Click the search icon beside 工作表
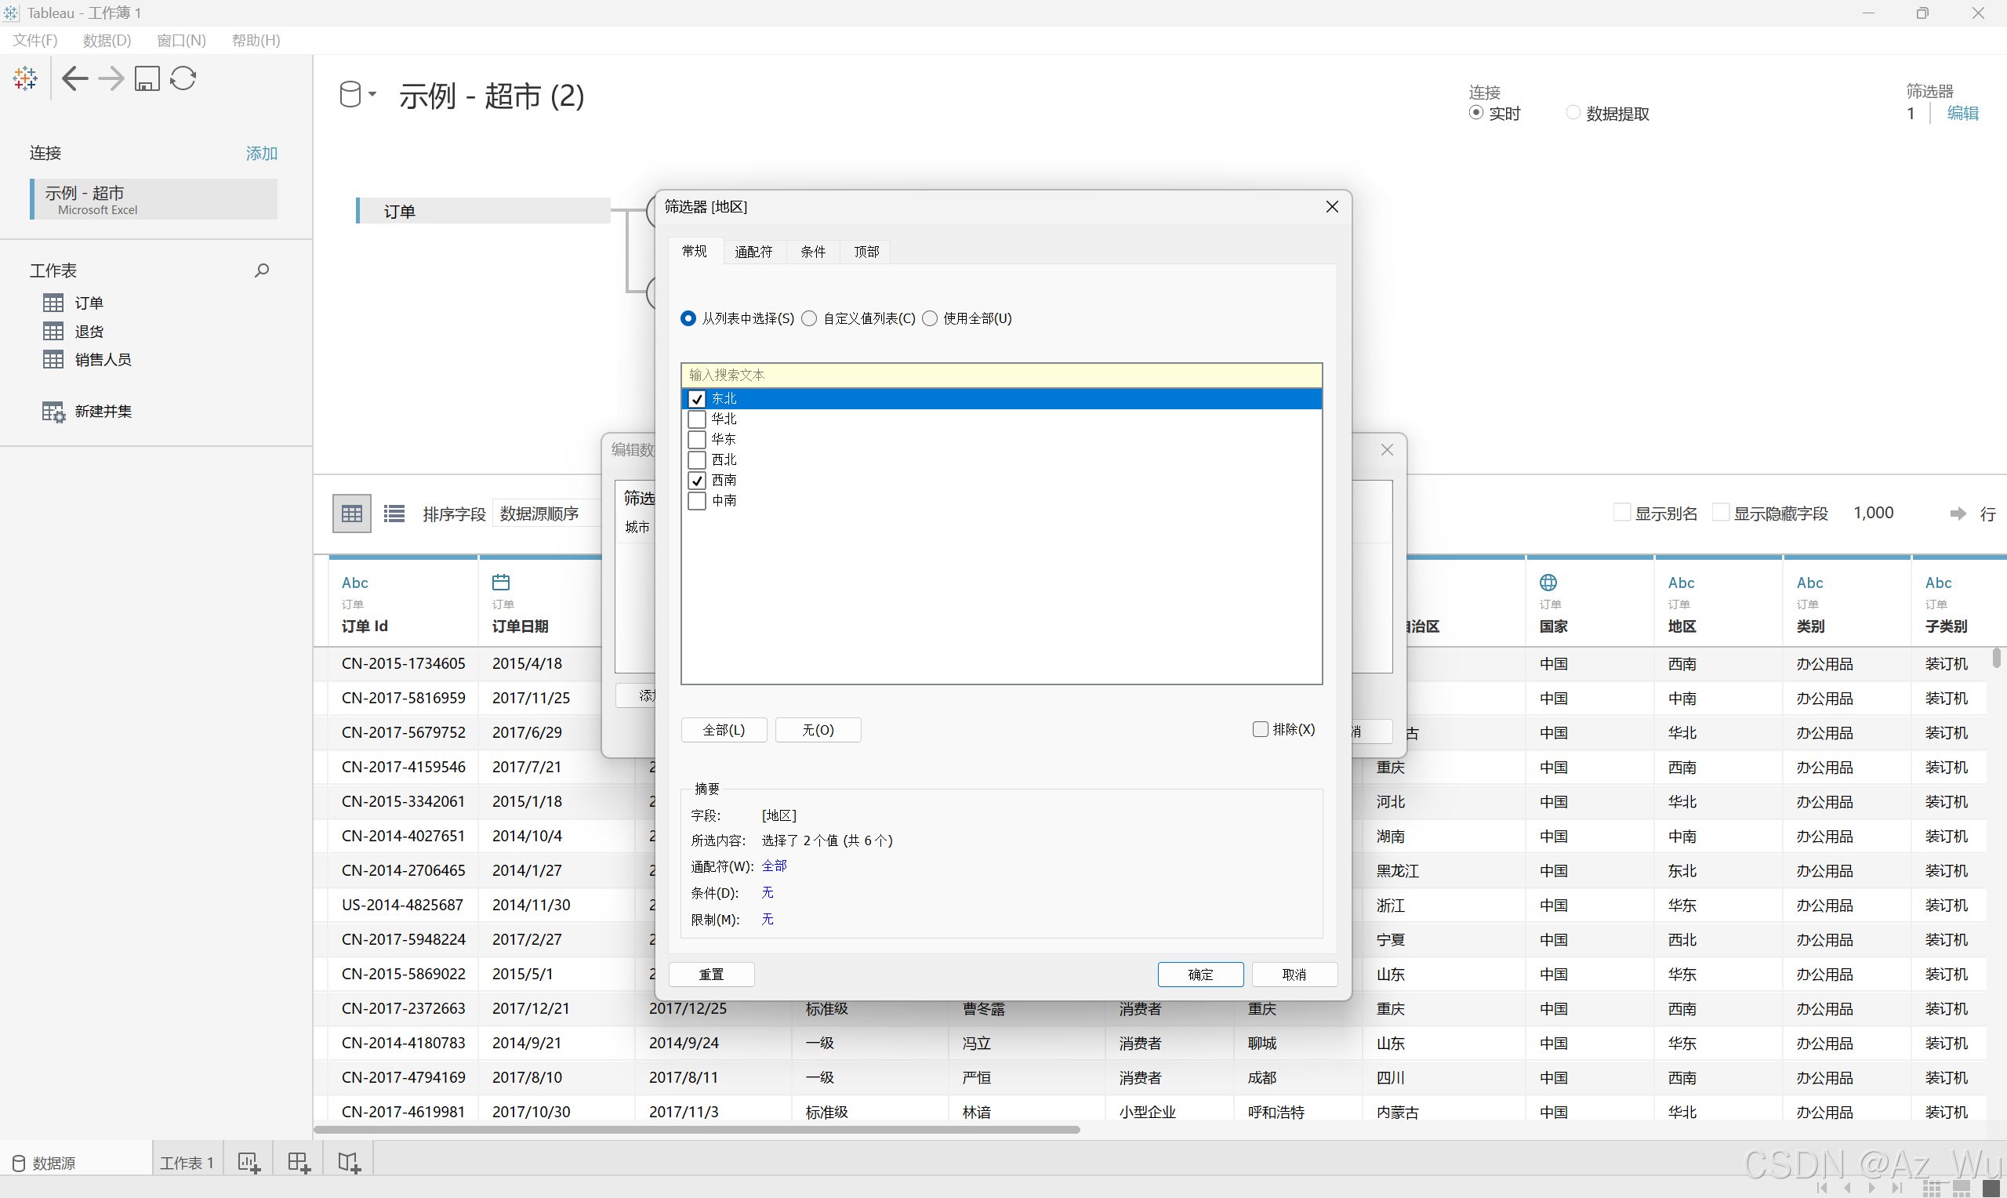Image resolution: width=2007 pixels, height=1198 pixels. click(x=262, y=270)
